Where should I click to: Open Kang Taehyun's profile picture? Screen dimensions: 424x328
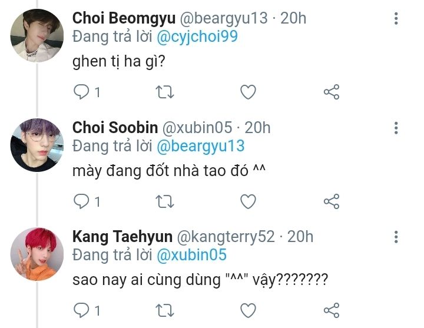(37, 253)
